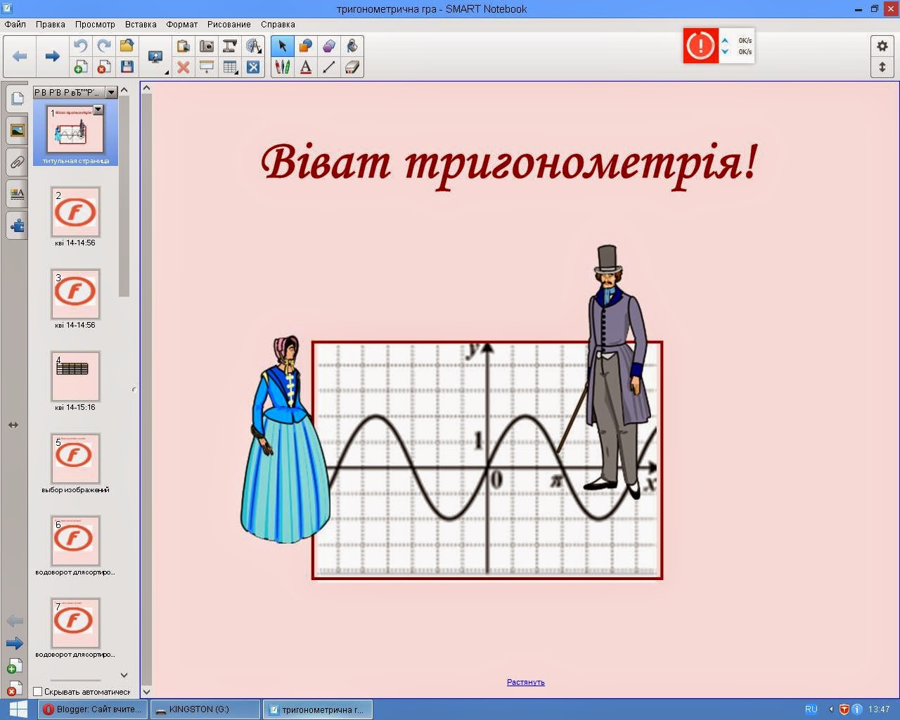Open the Attachments paperclip tab
The height and width of the screenshot is (720, 900).
[17, 162]
